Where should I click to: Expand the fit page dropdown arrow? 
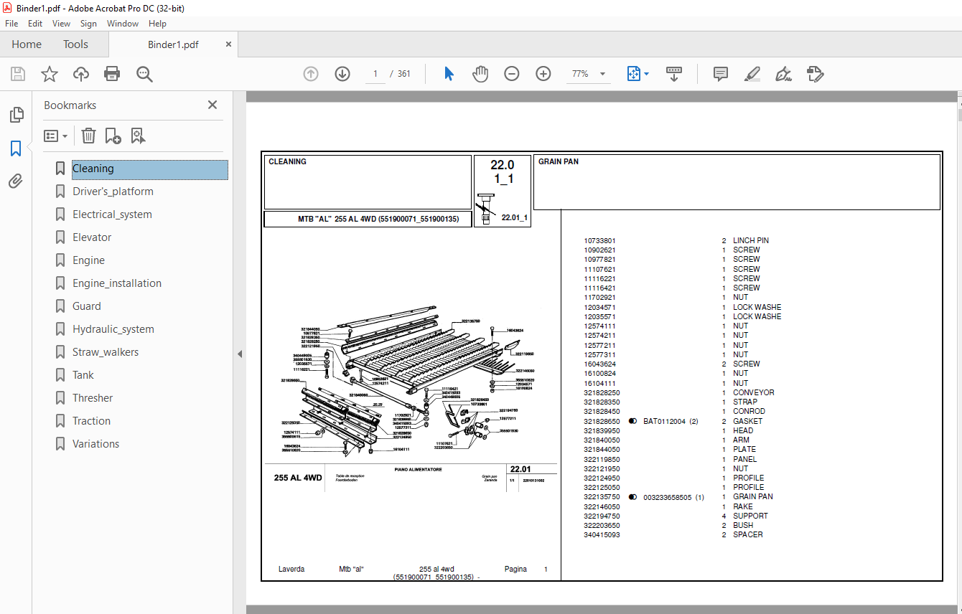coord(646,74)
